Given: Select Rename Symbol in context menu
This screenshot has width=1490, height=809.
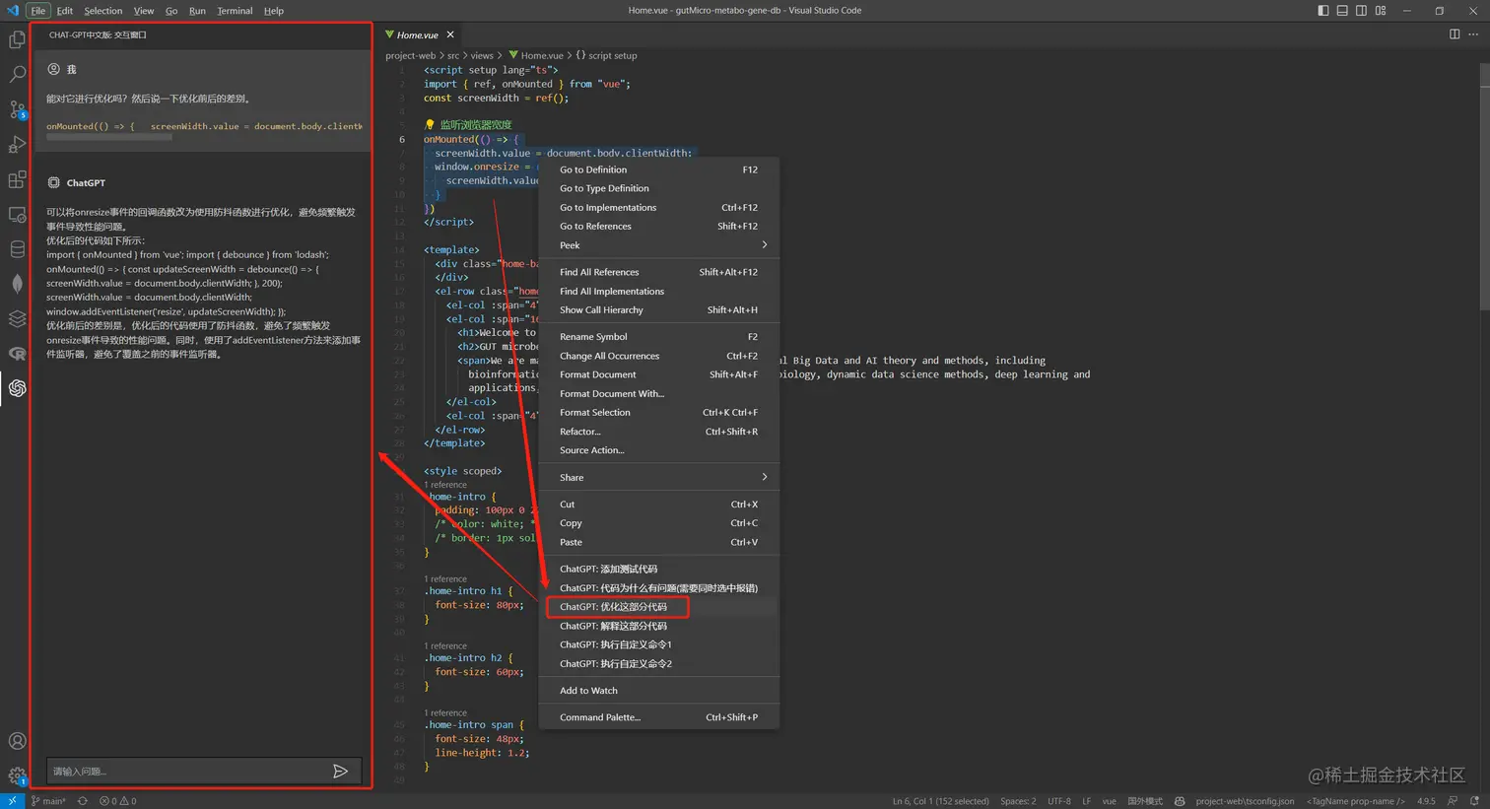Looking at the screenshot, I should point(659,337).
